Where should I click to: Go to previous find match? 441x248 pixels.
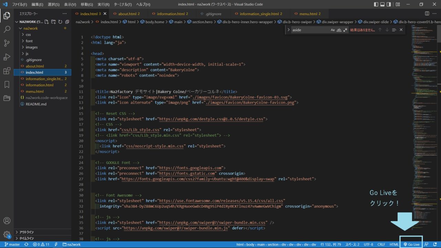click(380, 30)
